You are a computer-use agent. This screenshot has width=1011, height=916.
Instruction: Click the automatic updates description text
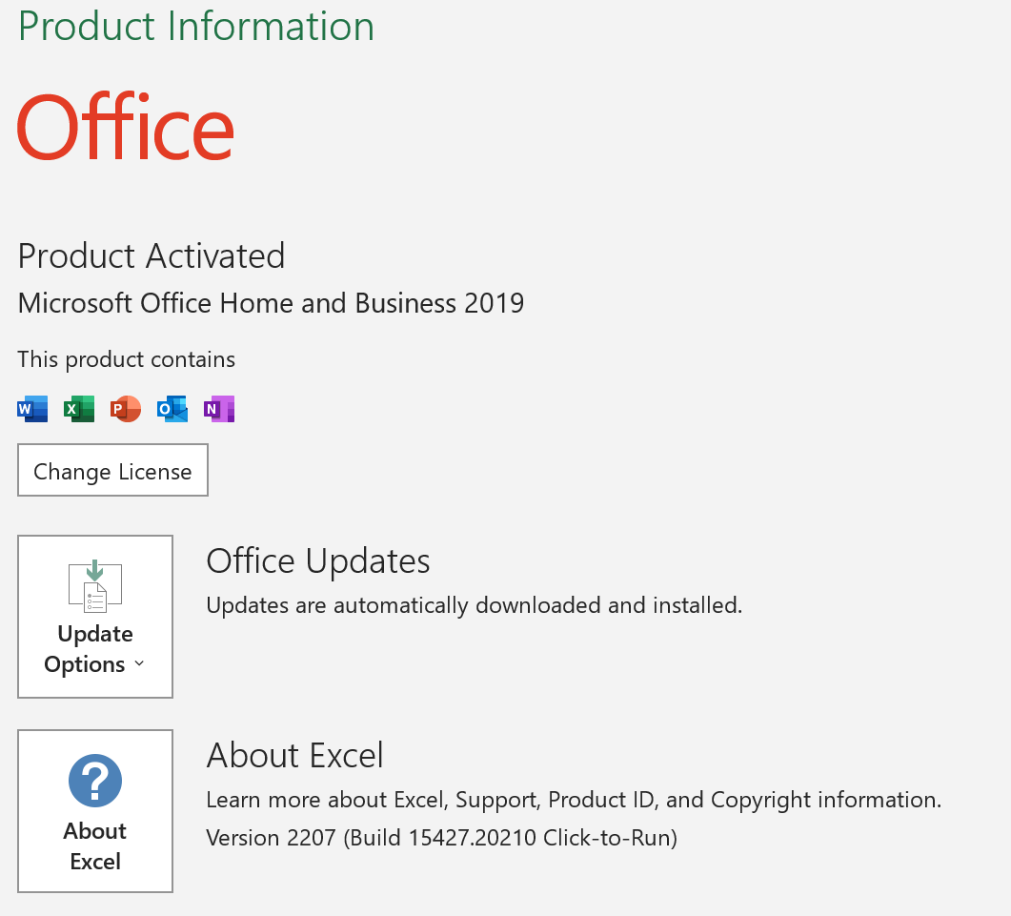coord(474,605)
